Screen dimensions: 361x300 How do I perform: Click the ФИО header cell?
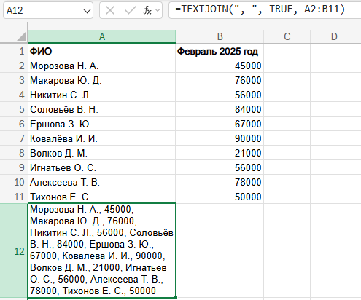(x=102, y=51)
